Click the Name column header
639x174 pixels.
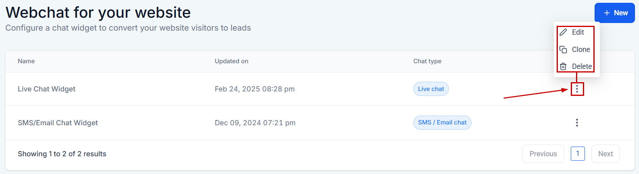(26, 61)
